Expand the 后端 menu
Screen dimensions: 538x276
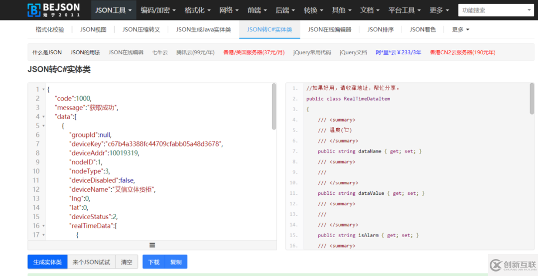pyautogui.click(x=285, y=10)
